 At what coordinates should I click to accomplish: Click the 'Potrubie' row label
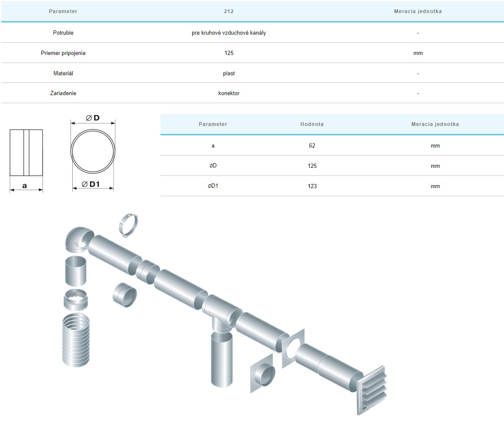(x=63, y=33)
